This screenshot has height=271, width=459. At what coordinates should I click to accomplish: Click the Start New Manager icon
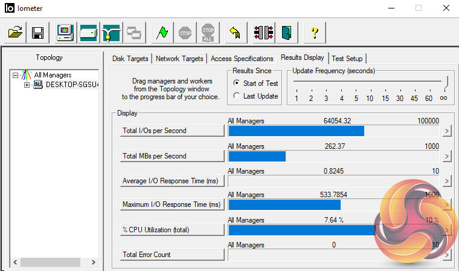click(x=65, y=33)
